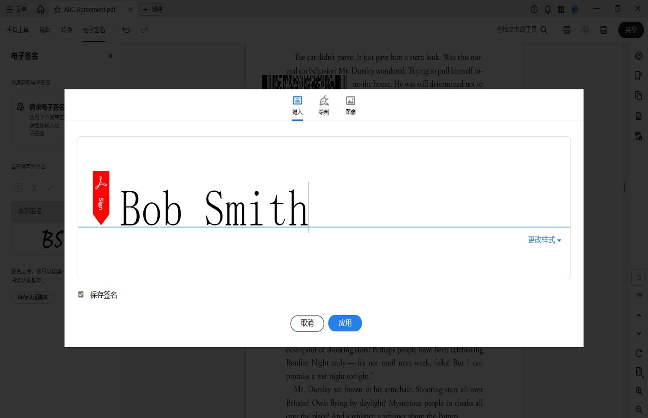Click the 保存认证副本 button in the left panel
The width and height of the screenshot is (648, 418).
pos(33,297)
